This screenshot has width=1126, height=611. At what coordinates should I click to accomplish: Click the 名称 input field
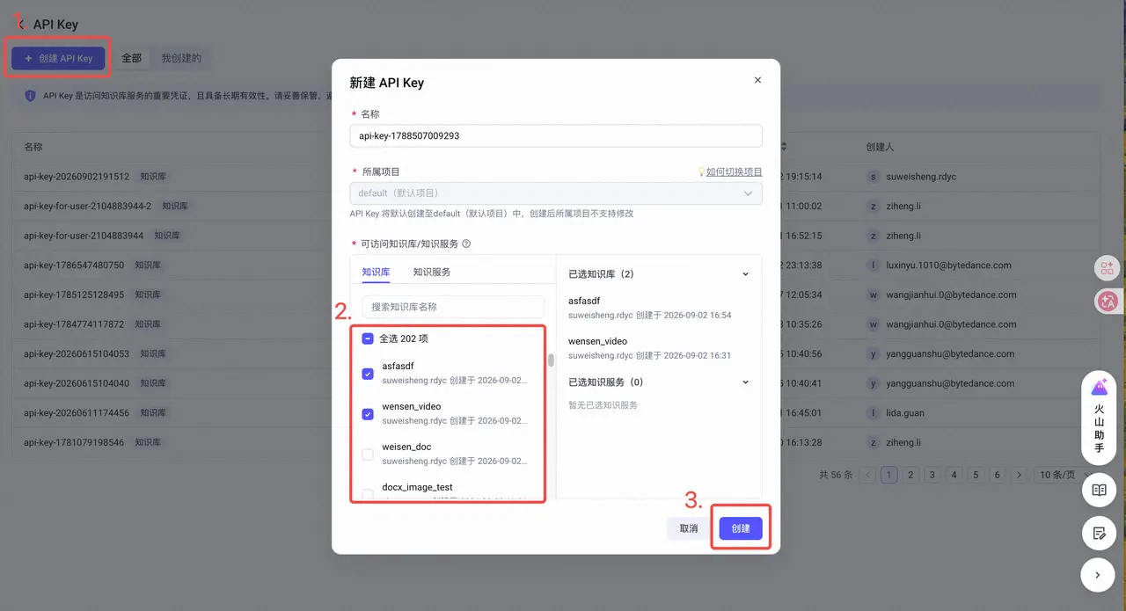point(556,135)
